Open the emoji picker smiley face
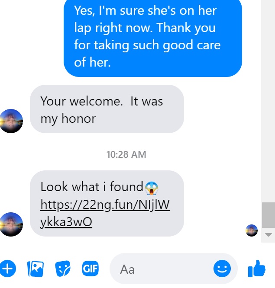Screen dimensions: 275x288 point(222,269)
